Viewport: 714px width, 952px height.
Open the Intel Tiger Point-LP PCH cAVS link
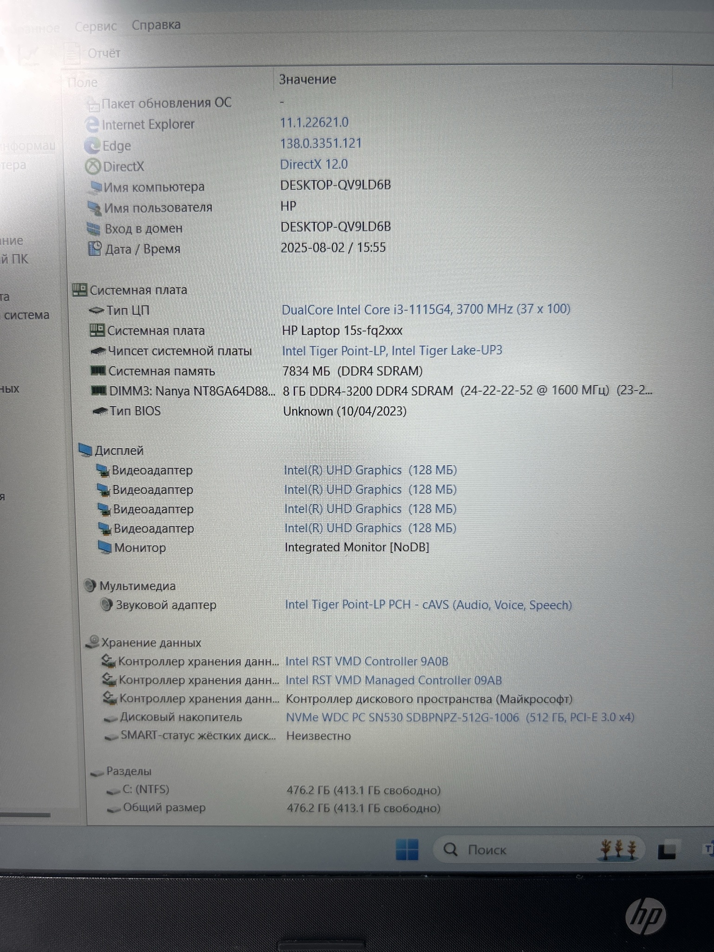(x=428, y=605)
